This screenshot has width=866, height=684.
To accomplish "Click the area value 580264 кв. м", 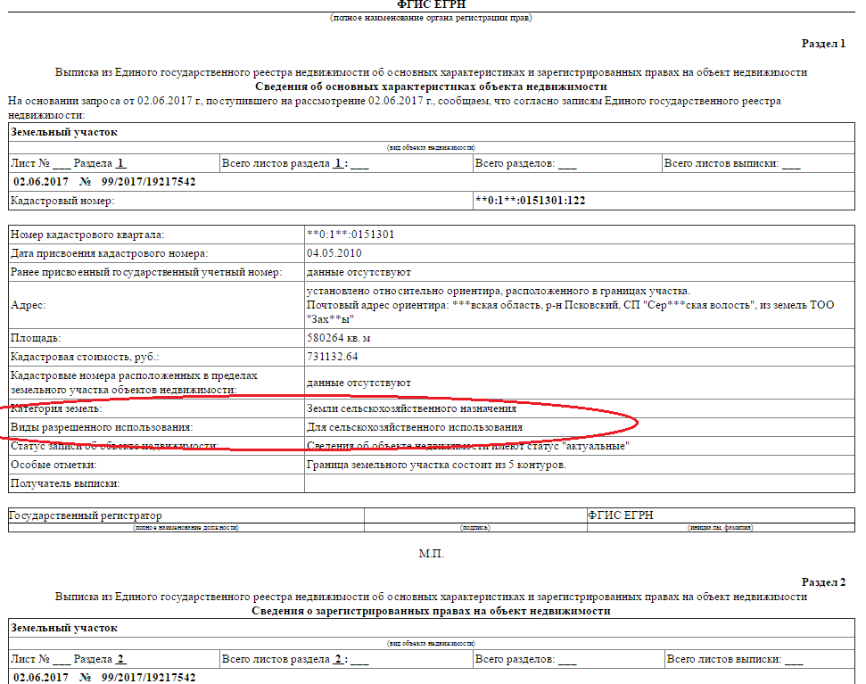I will pos(338,339).
